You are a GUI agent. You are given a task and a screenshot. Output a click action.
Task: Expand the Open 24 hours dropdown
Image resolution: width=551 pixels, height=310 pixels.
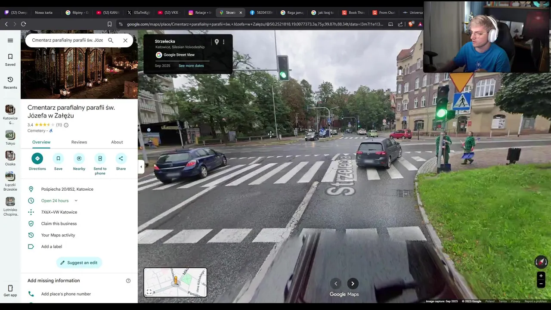[76, 201]
